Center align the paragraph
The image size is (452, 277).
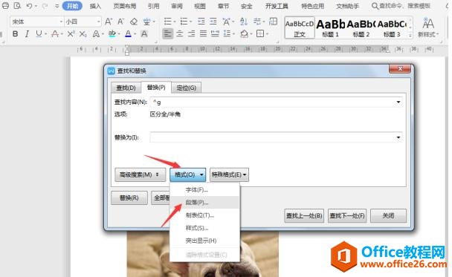click(180, 34)
